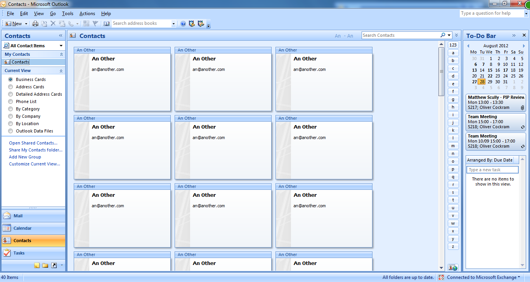530x282 pixels.
Task: Click the Notes icon in navigation pane
Action: [x=37, y=265]
